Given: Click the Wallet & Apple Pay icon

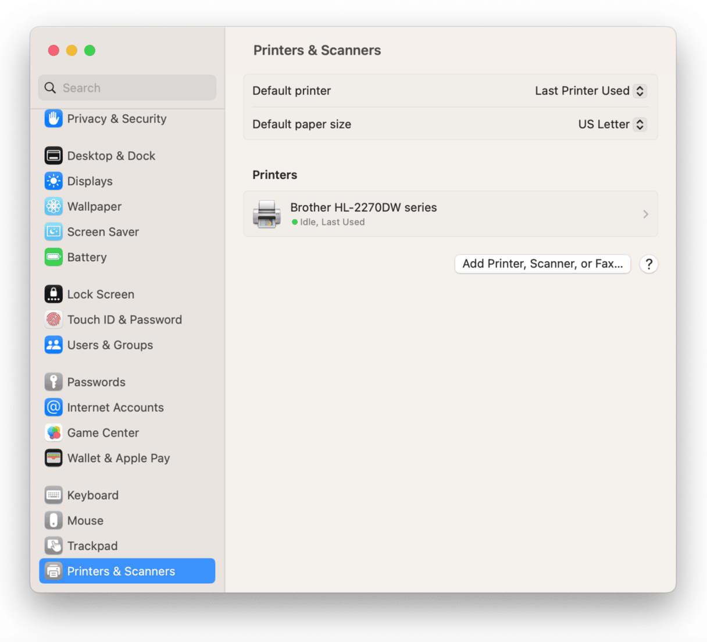Looking at the screenshot, I should coord(53,458).
